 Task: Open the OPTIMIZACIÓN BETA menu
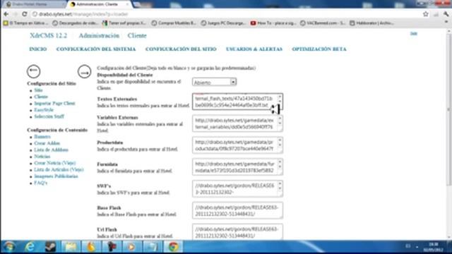point(319,49)
